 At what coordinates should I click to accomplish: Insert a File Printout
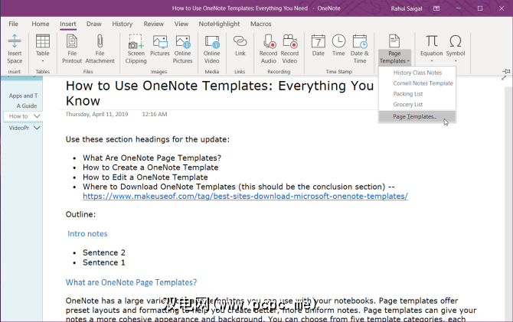point(72,49)
